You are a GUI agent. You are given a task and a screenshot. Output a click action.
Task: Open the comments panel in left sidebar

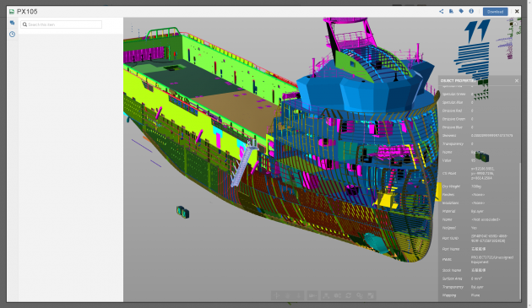click(x=12, y=23)
